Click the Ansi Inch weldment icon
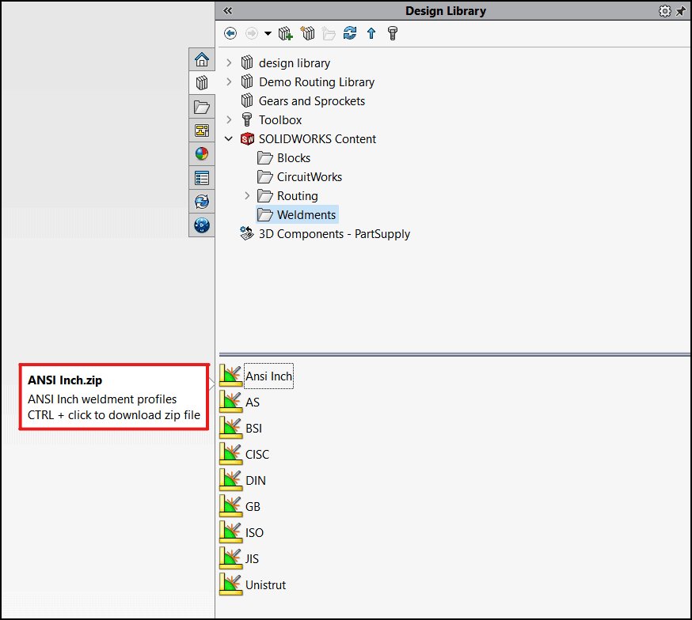The width and height of the screenshot is (692, 620). 231,376
